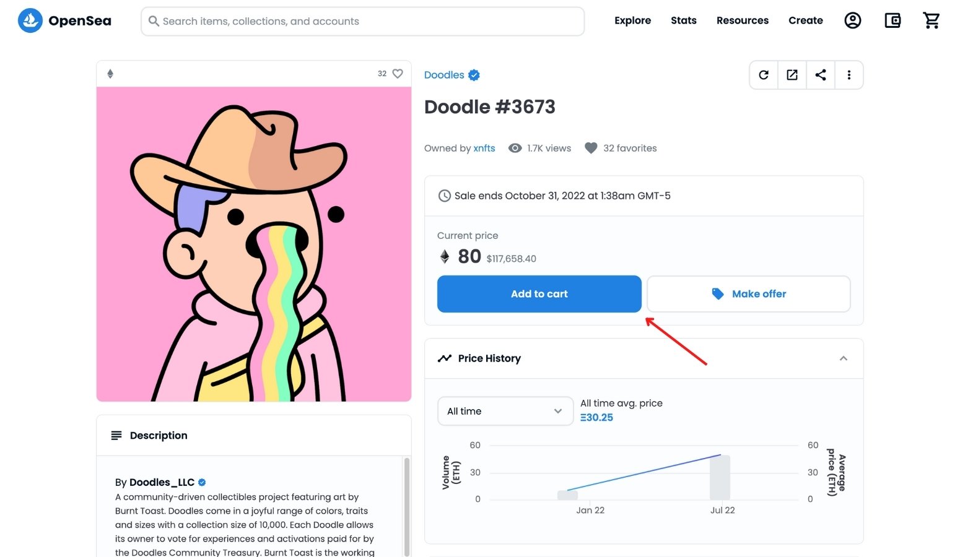Click the Doodles verified badge
Viewport: 960px width, 557px height.
click(474, 75)
